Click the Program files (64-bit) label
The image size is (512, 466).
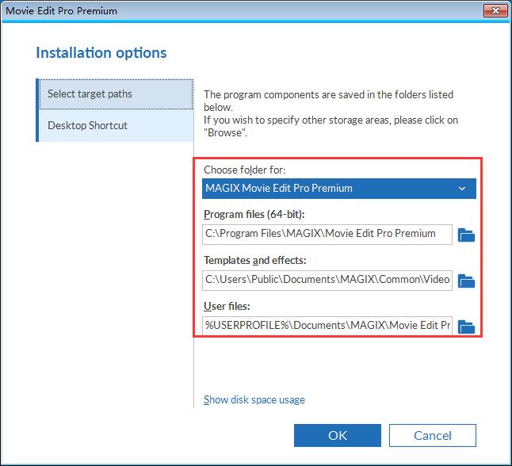tap(254, 214)
